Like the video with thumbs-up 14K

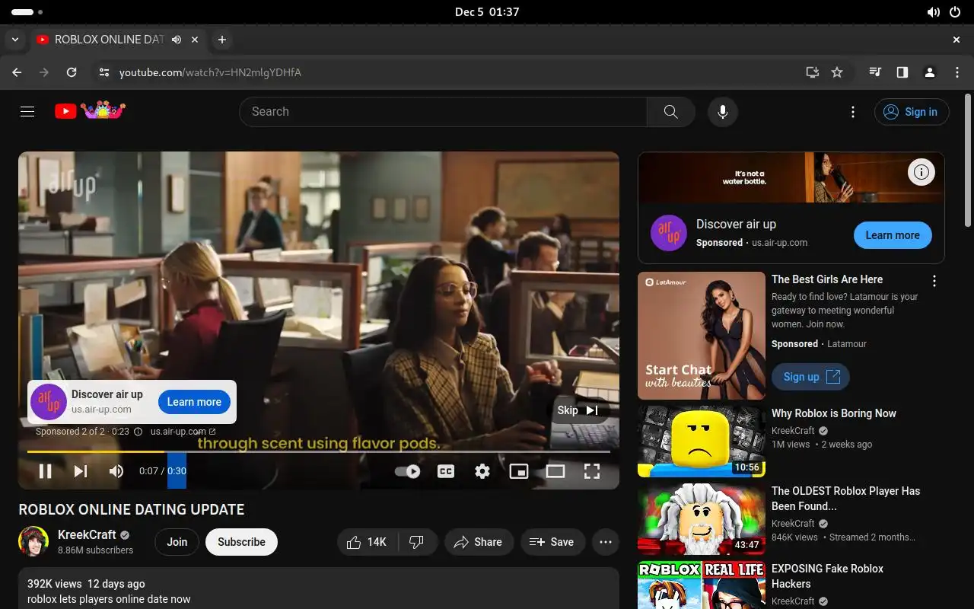tap(368, 542)
